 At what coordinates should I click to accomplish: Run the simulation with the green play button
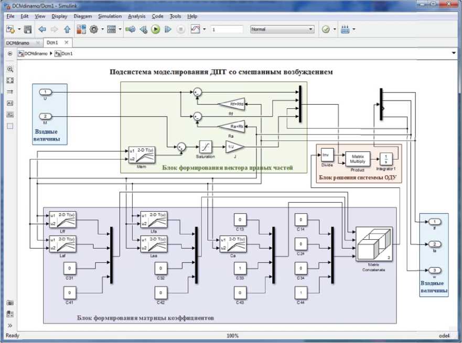(x=155, y=29)
